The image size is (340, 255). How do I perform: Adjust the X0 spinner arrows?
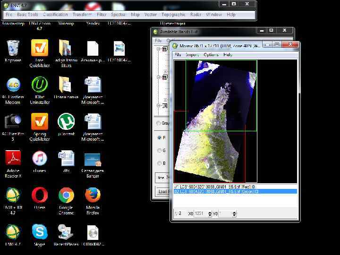(210, 214)
